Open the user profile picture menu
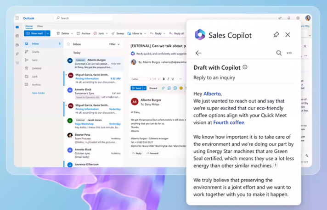This screenshot has height=210, width=327. [308, 18]
